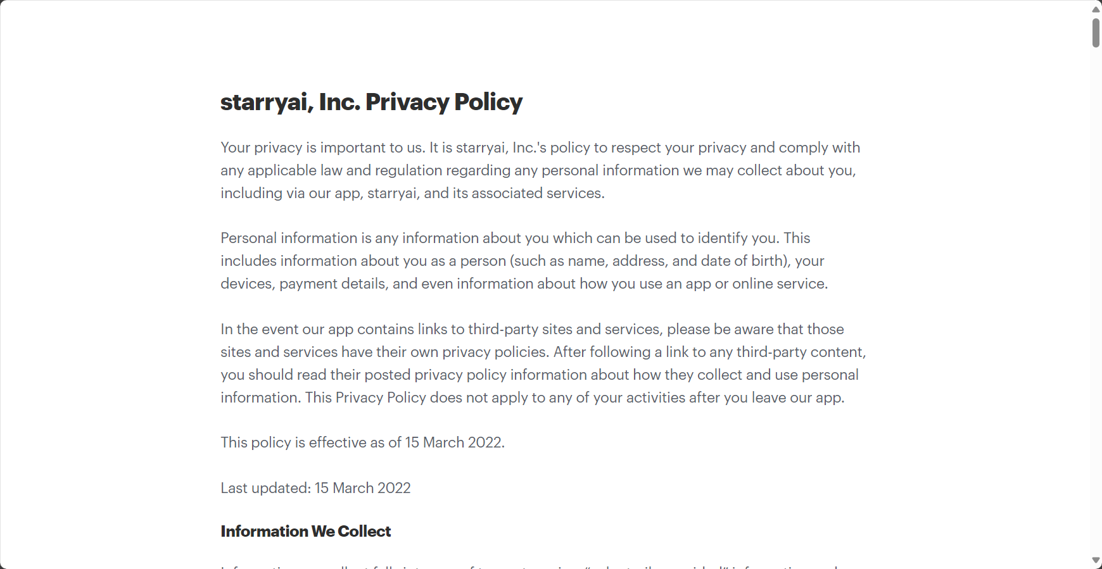Click the 'This policy is effective' sentence

click(362, 442)
